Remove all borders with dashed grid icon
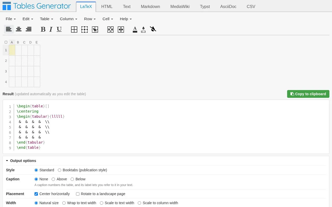 [x=85, y=29]
